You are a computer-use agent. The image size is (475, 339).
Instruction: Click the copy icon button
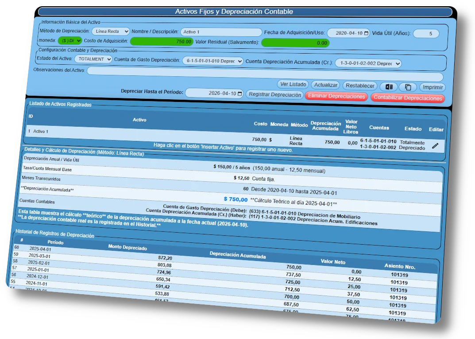pos(408,87)
